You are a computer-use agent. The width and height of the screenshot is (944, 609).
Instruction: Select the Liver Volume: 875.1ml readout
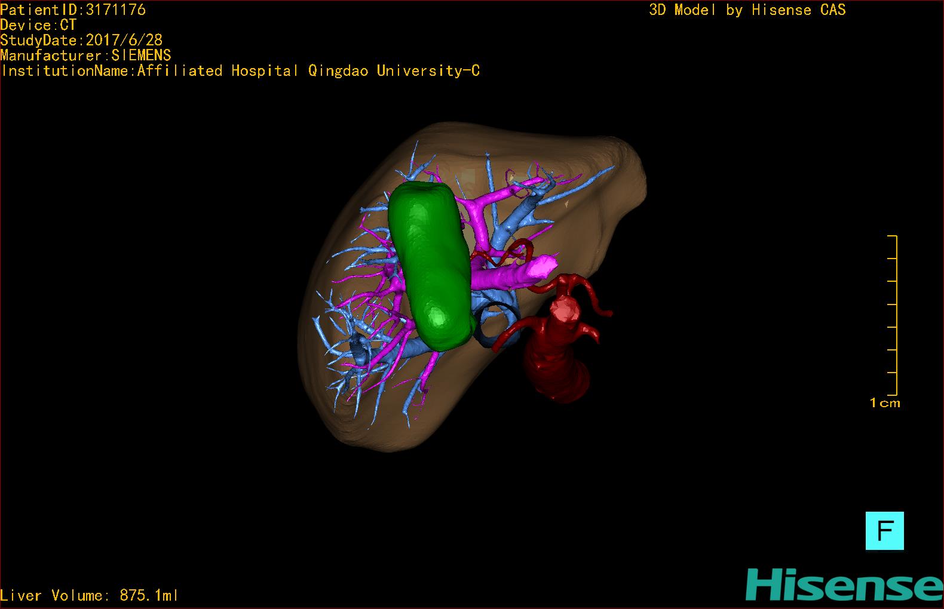89,595
